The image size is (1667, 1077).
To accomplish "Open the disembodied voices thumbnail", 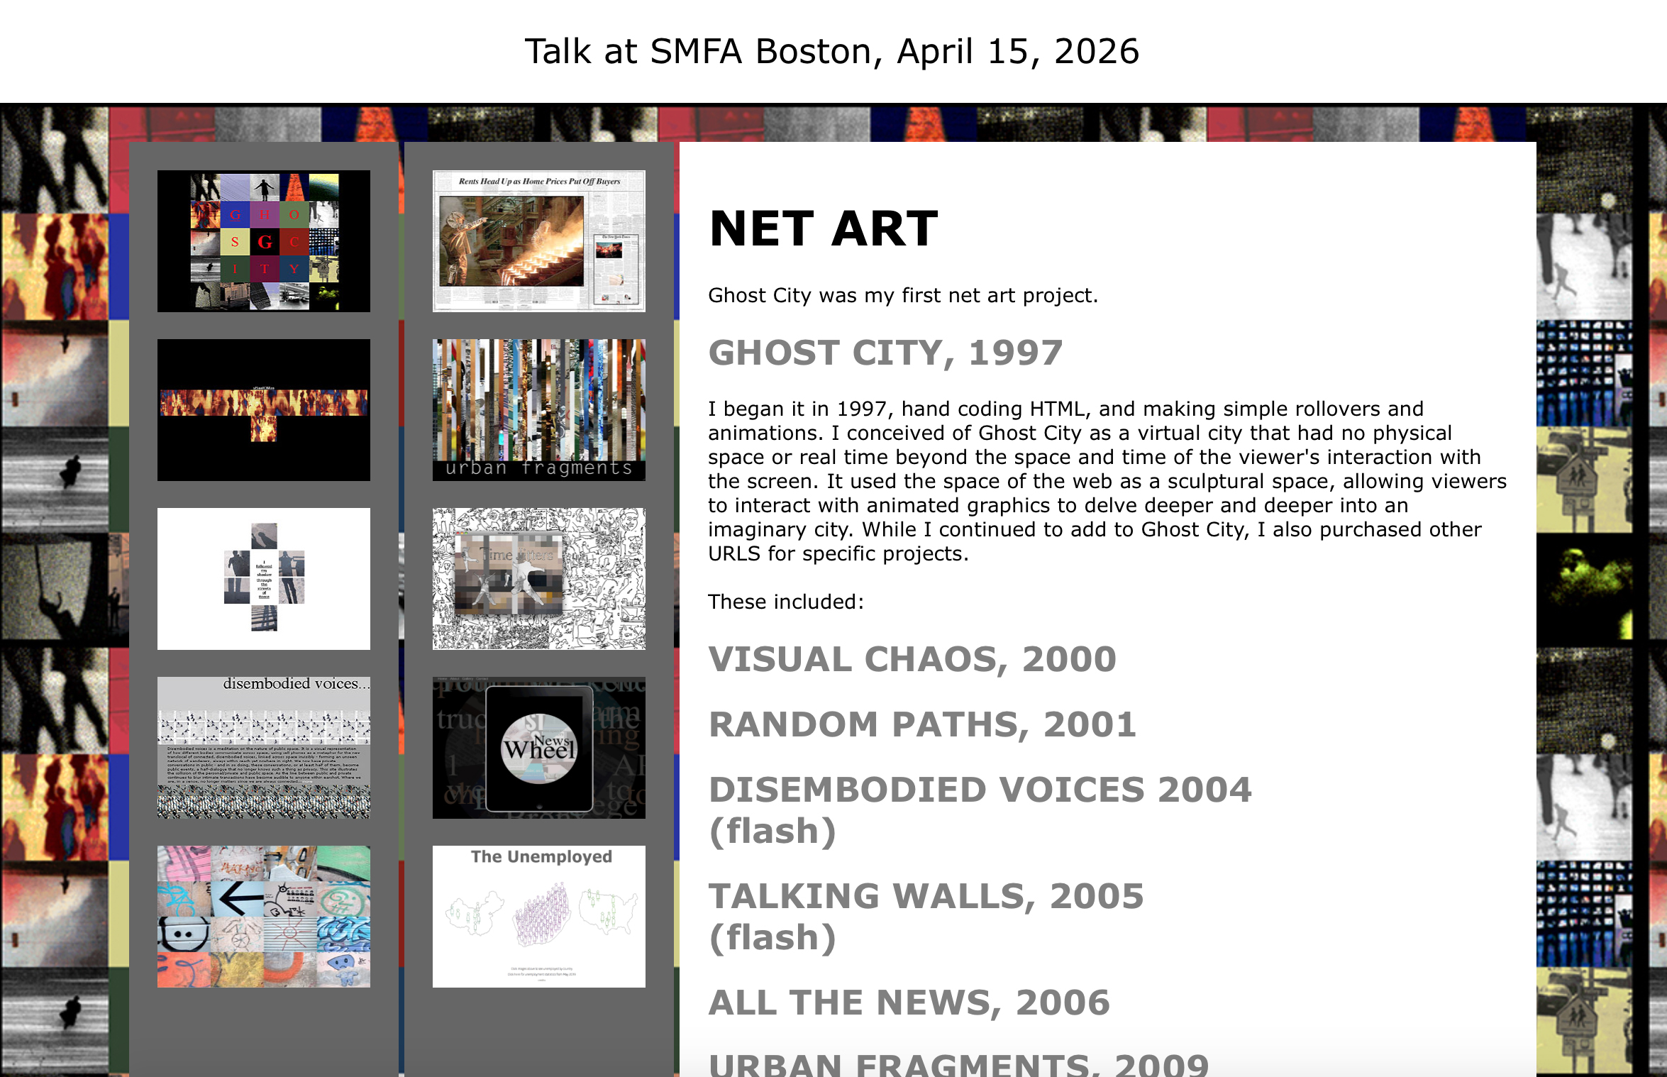I will click(x=264, y=748).
